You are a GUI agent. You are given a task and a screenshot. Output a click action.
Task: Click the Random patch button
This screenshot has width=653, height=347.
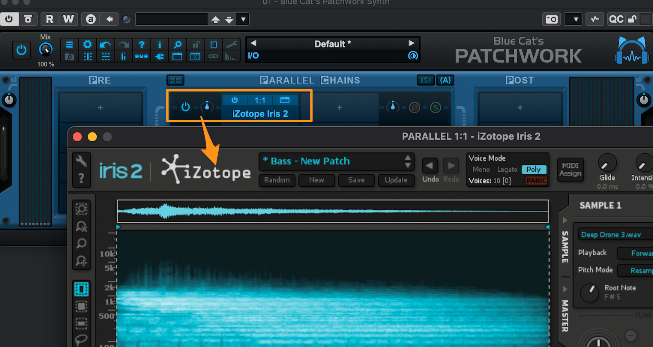pyautogui.click(x=277, y=180)
